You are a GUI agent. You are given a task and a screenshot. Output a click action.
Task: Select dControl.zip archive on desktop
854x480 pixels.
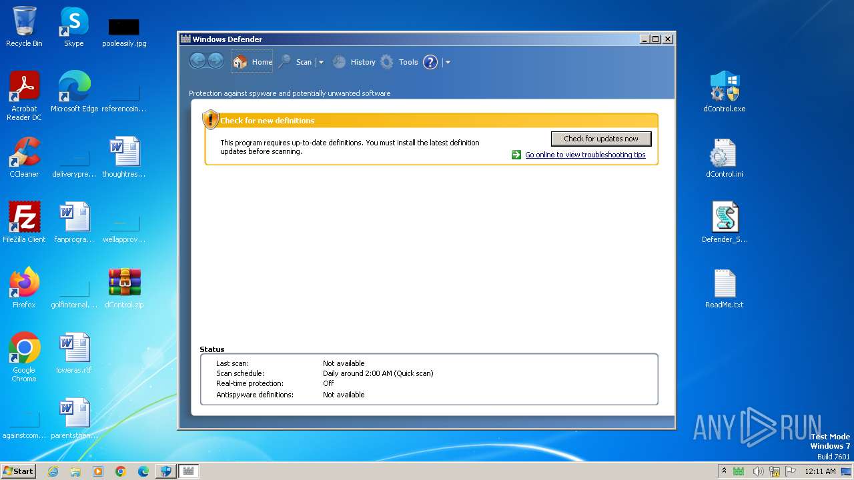[x=124, y=288]
